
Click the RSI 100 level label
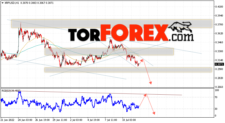[217, 90]
